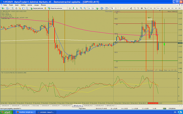This screenshot has height=114, width=183.
Task: Click the Naujas įsakymas button
Action: (x=37, y=8)
